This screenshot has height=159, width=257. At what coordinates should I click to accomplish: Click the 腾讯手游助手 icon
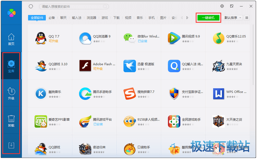click(x=85, y=94)
